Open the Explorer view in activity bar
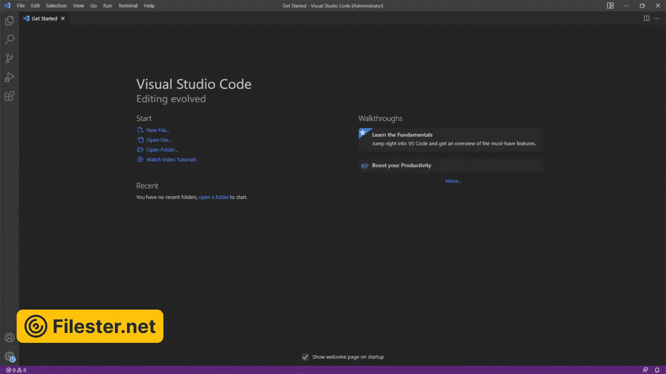Image resolution: width=666 pixels, height=374 pixels. (9, 21)
